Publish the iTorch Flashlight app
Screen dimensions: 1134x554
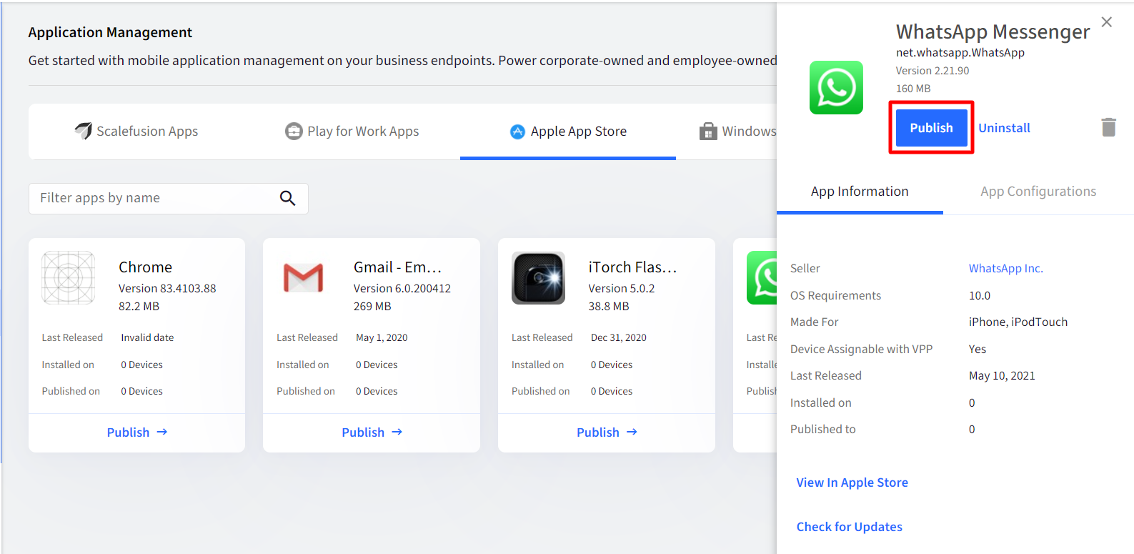coord(607,432)
